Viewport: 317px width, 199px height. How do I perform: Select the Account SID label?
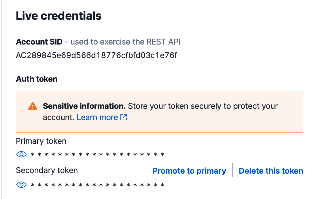click(x=39, y=42)
